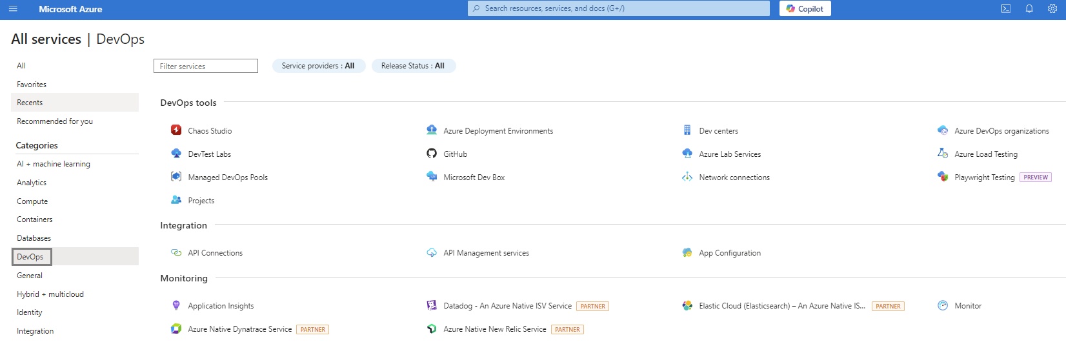Select Recents in the left menu
This screenshot has height=344, width=1066.
click(75, 103)
